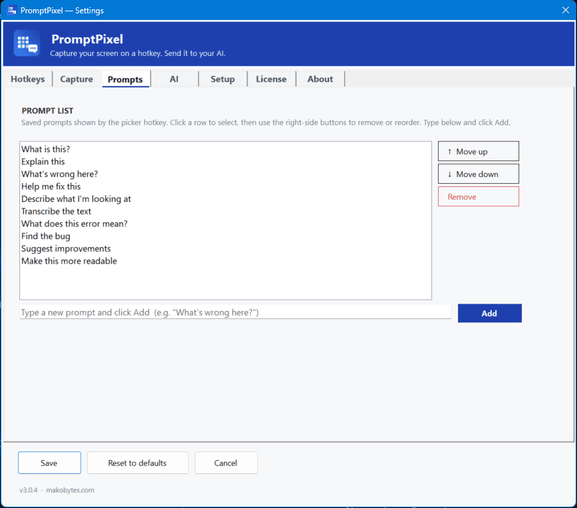Viewport: 577px width, 508px height.
Task: Open the About tab
Action: click(320, 79)
